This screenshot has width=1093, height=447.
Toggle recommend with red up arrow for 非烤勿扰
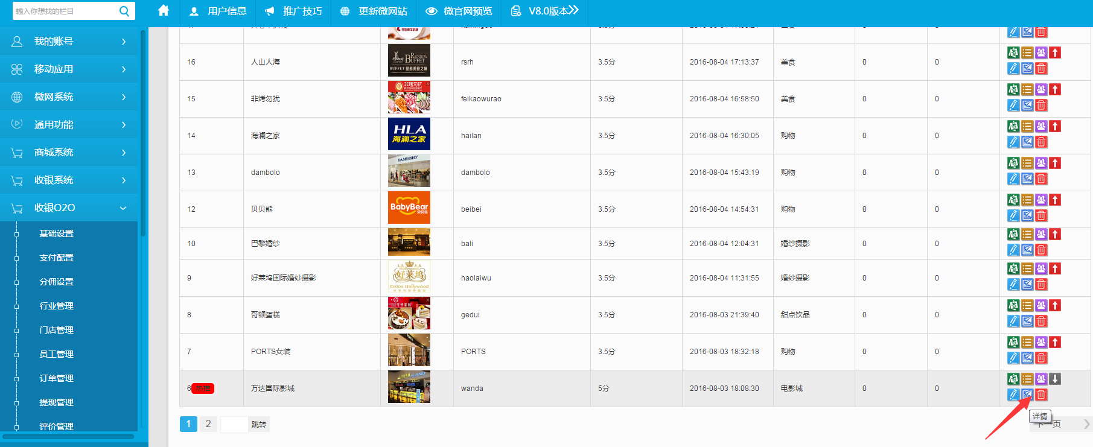[1055, 89]
